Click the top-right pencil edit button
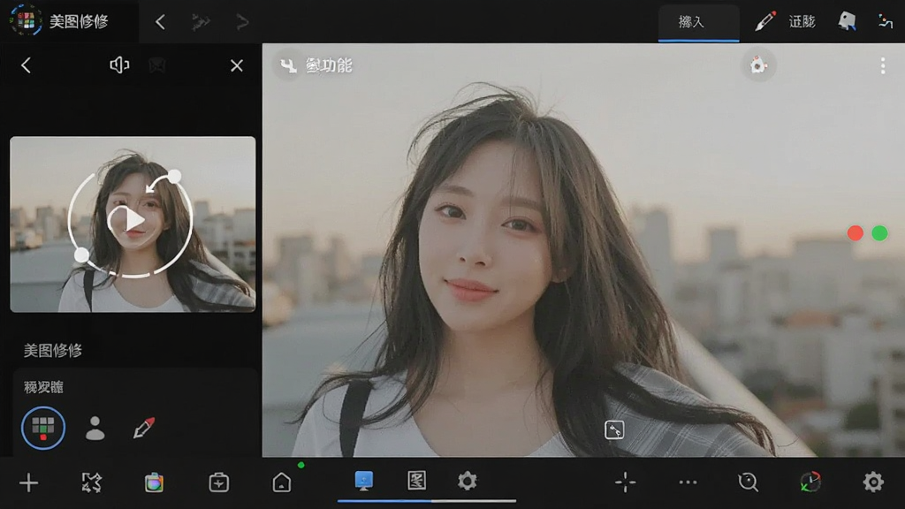 (765, 21)
